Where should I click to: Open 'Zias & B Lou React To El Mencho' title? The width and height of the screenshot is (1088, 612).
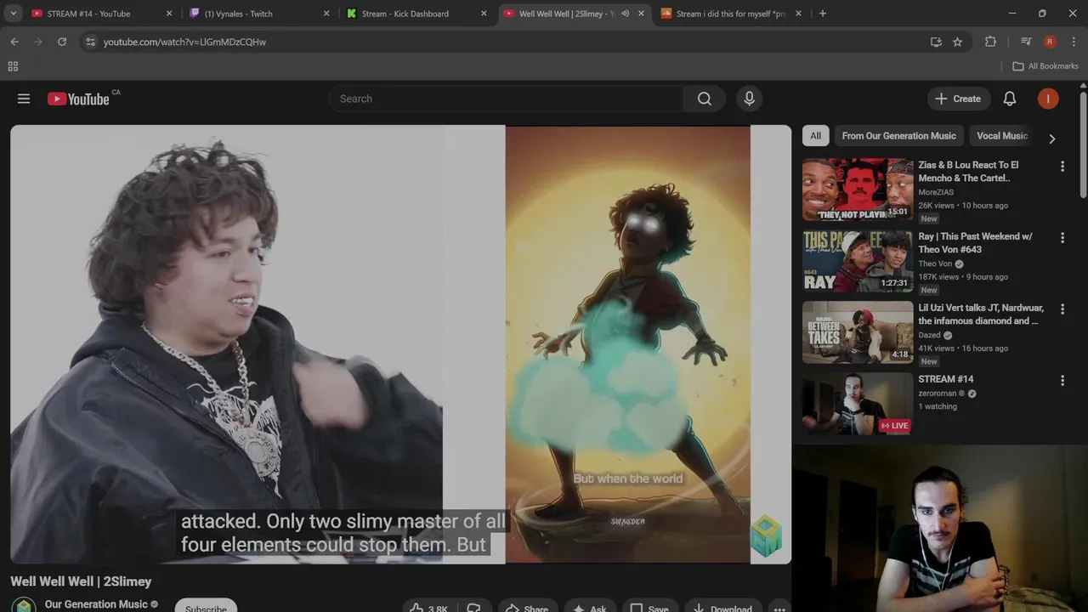(968, 172)
